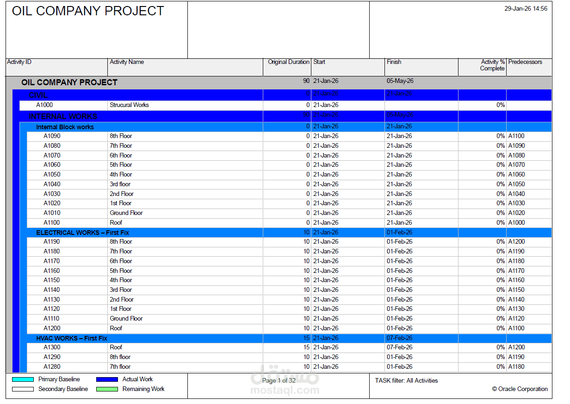
Task: Click activity ID A1000
Action: pos(44,105)
